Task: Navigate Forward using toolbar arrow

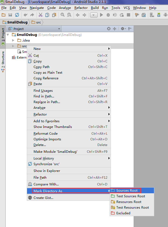Action: point(84,15)
